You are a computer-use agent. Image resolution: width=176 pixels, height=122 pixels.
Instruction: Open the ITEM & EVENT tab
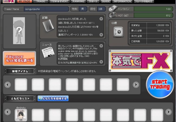(59, 1)
